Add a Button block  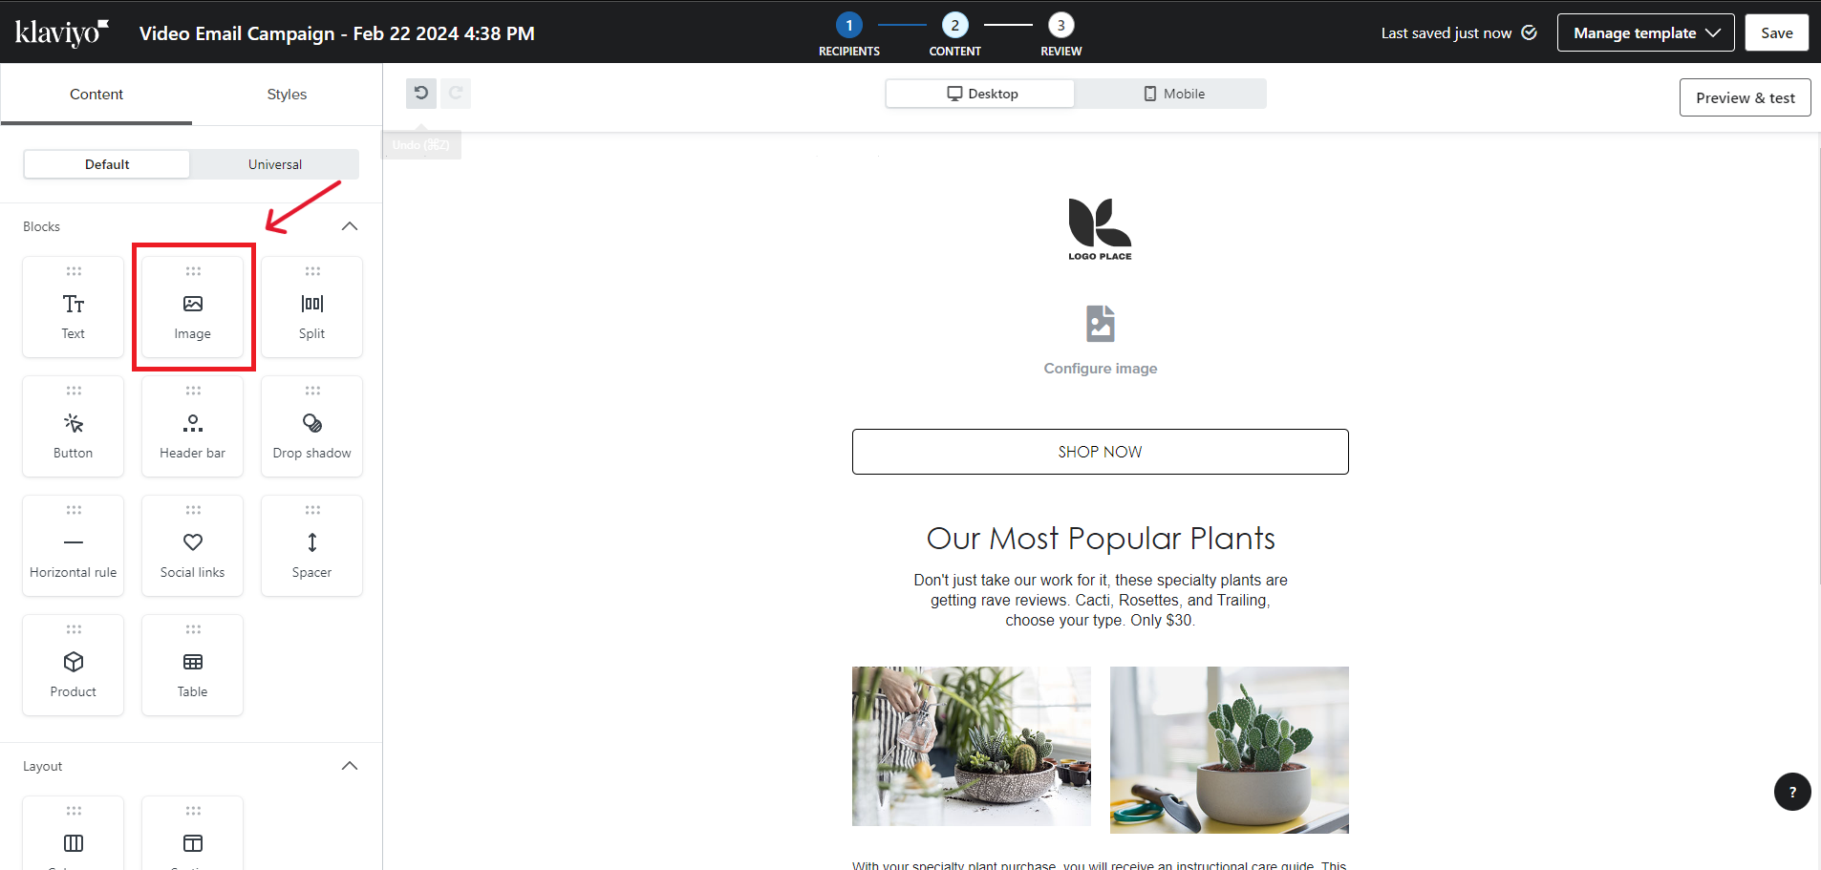point(74,426)
